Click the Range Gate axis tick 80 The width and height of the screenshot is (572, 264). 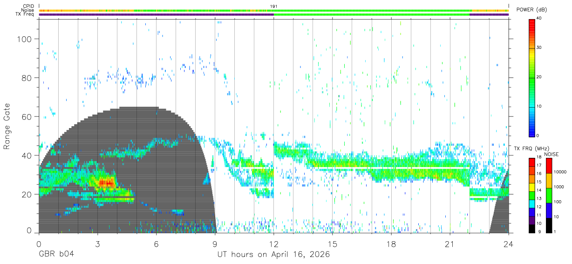(x=27, y=78)
